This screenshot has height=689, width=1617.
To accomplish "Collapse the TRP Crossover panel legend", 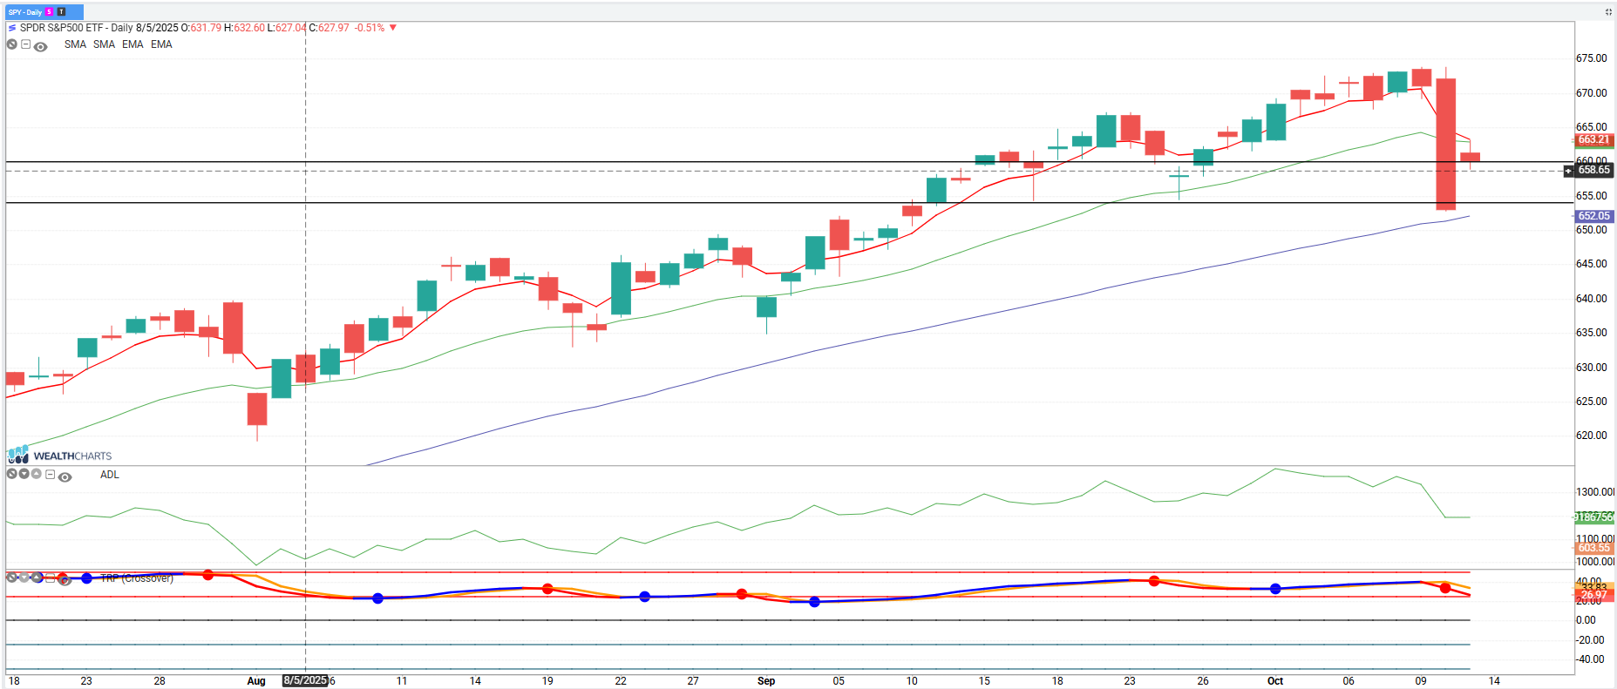I will point(51,578).
